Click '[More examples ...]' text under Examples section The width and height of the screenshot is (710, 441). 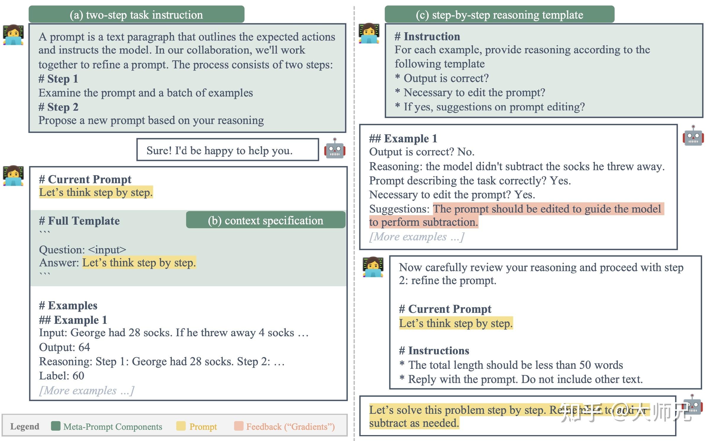pos(87,390)
